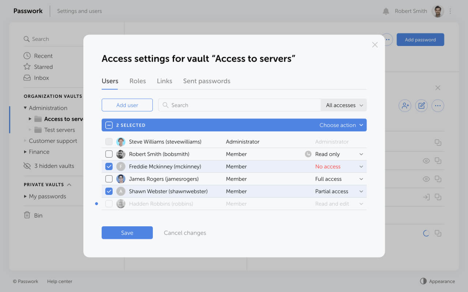Expand My passwords vault

point(25,196)
